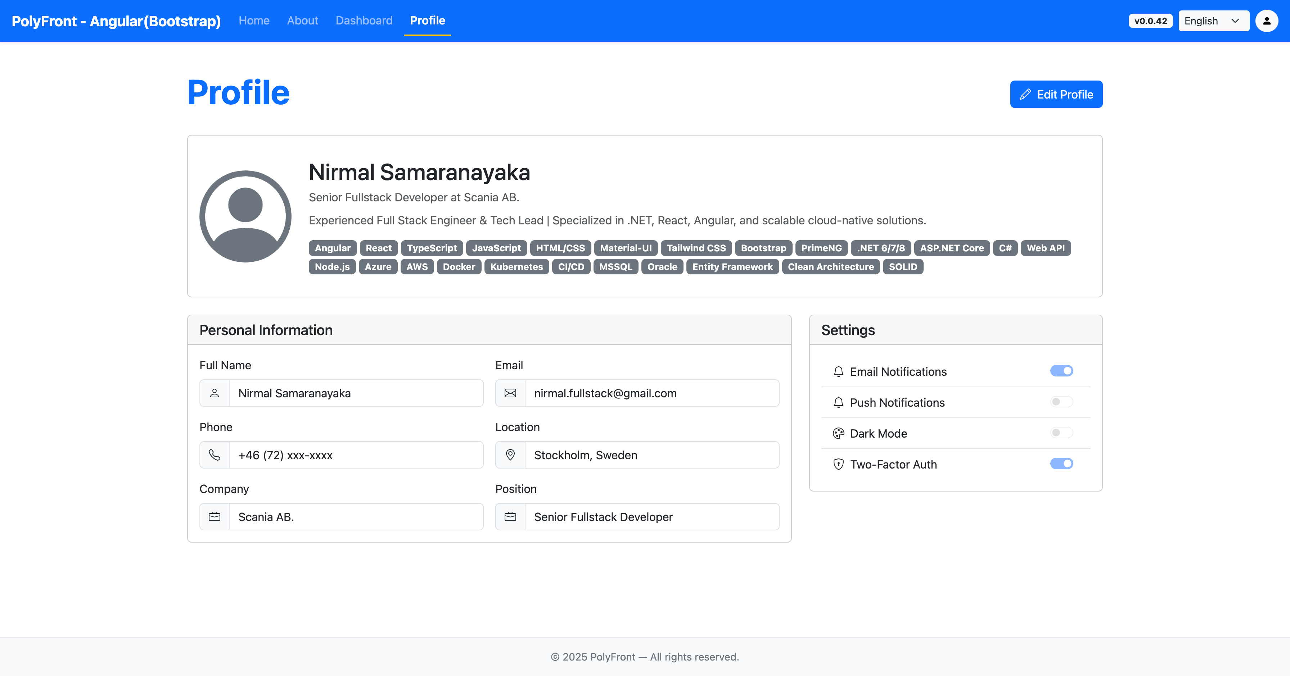The width and height of the screenshot is (1290, 676).
Task: Click the envelope icon beside Email field
Action: [x=510, y=393]
